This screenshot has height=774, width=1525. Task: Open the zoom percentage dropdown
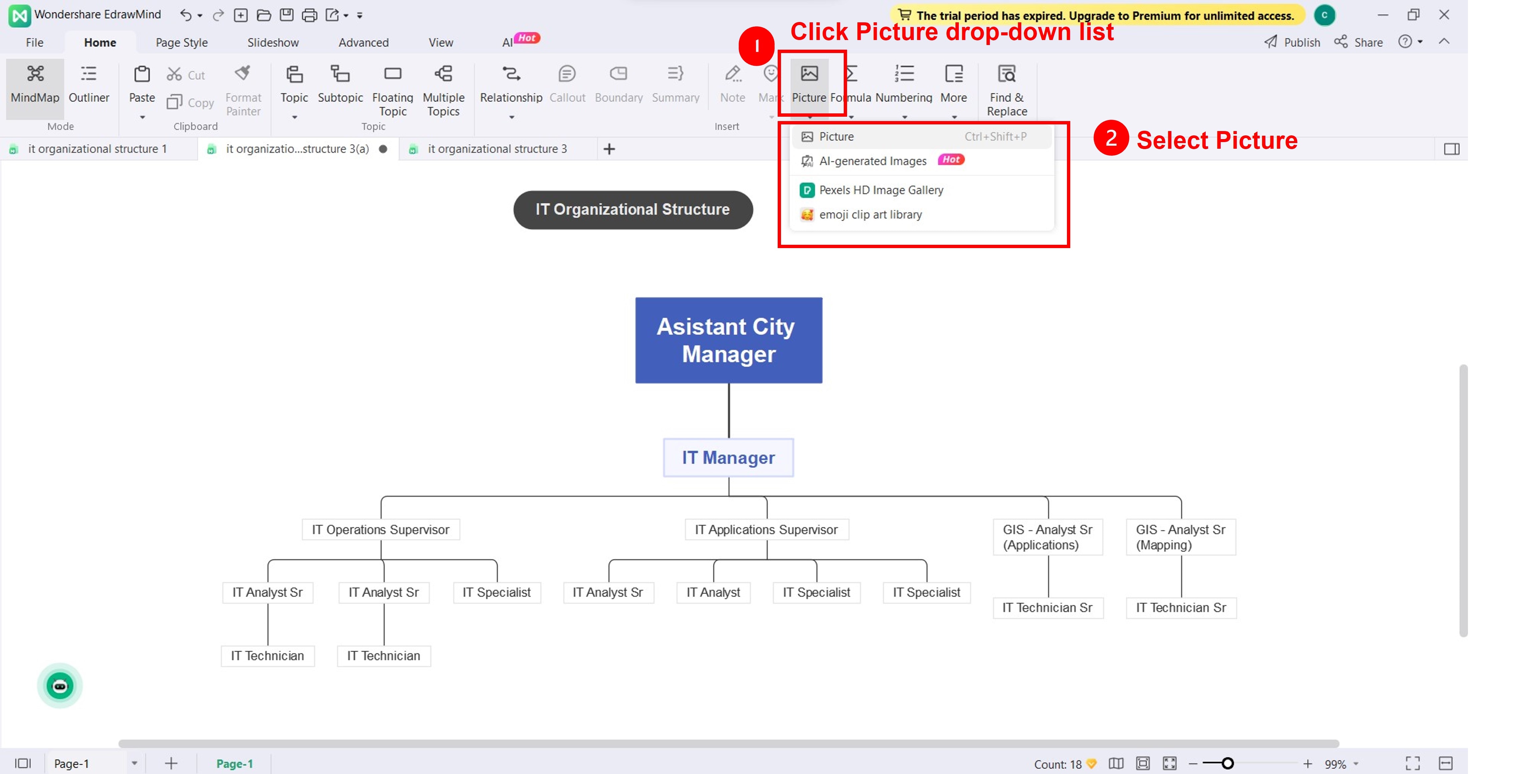(x=1356, y=764)
